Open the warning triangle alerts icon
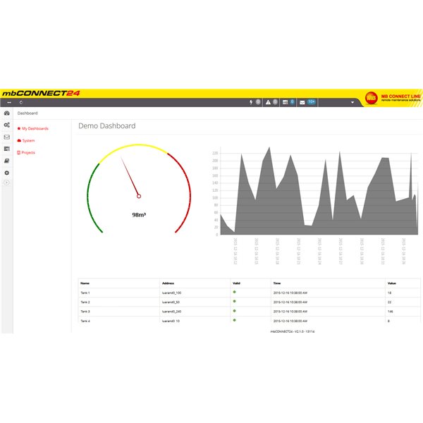The width and height of the screenshot is (423, 423). 269,102
